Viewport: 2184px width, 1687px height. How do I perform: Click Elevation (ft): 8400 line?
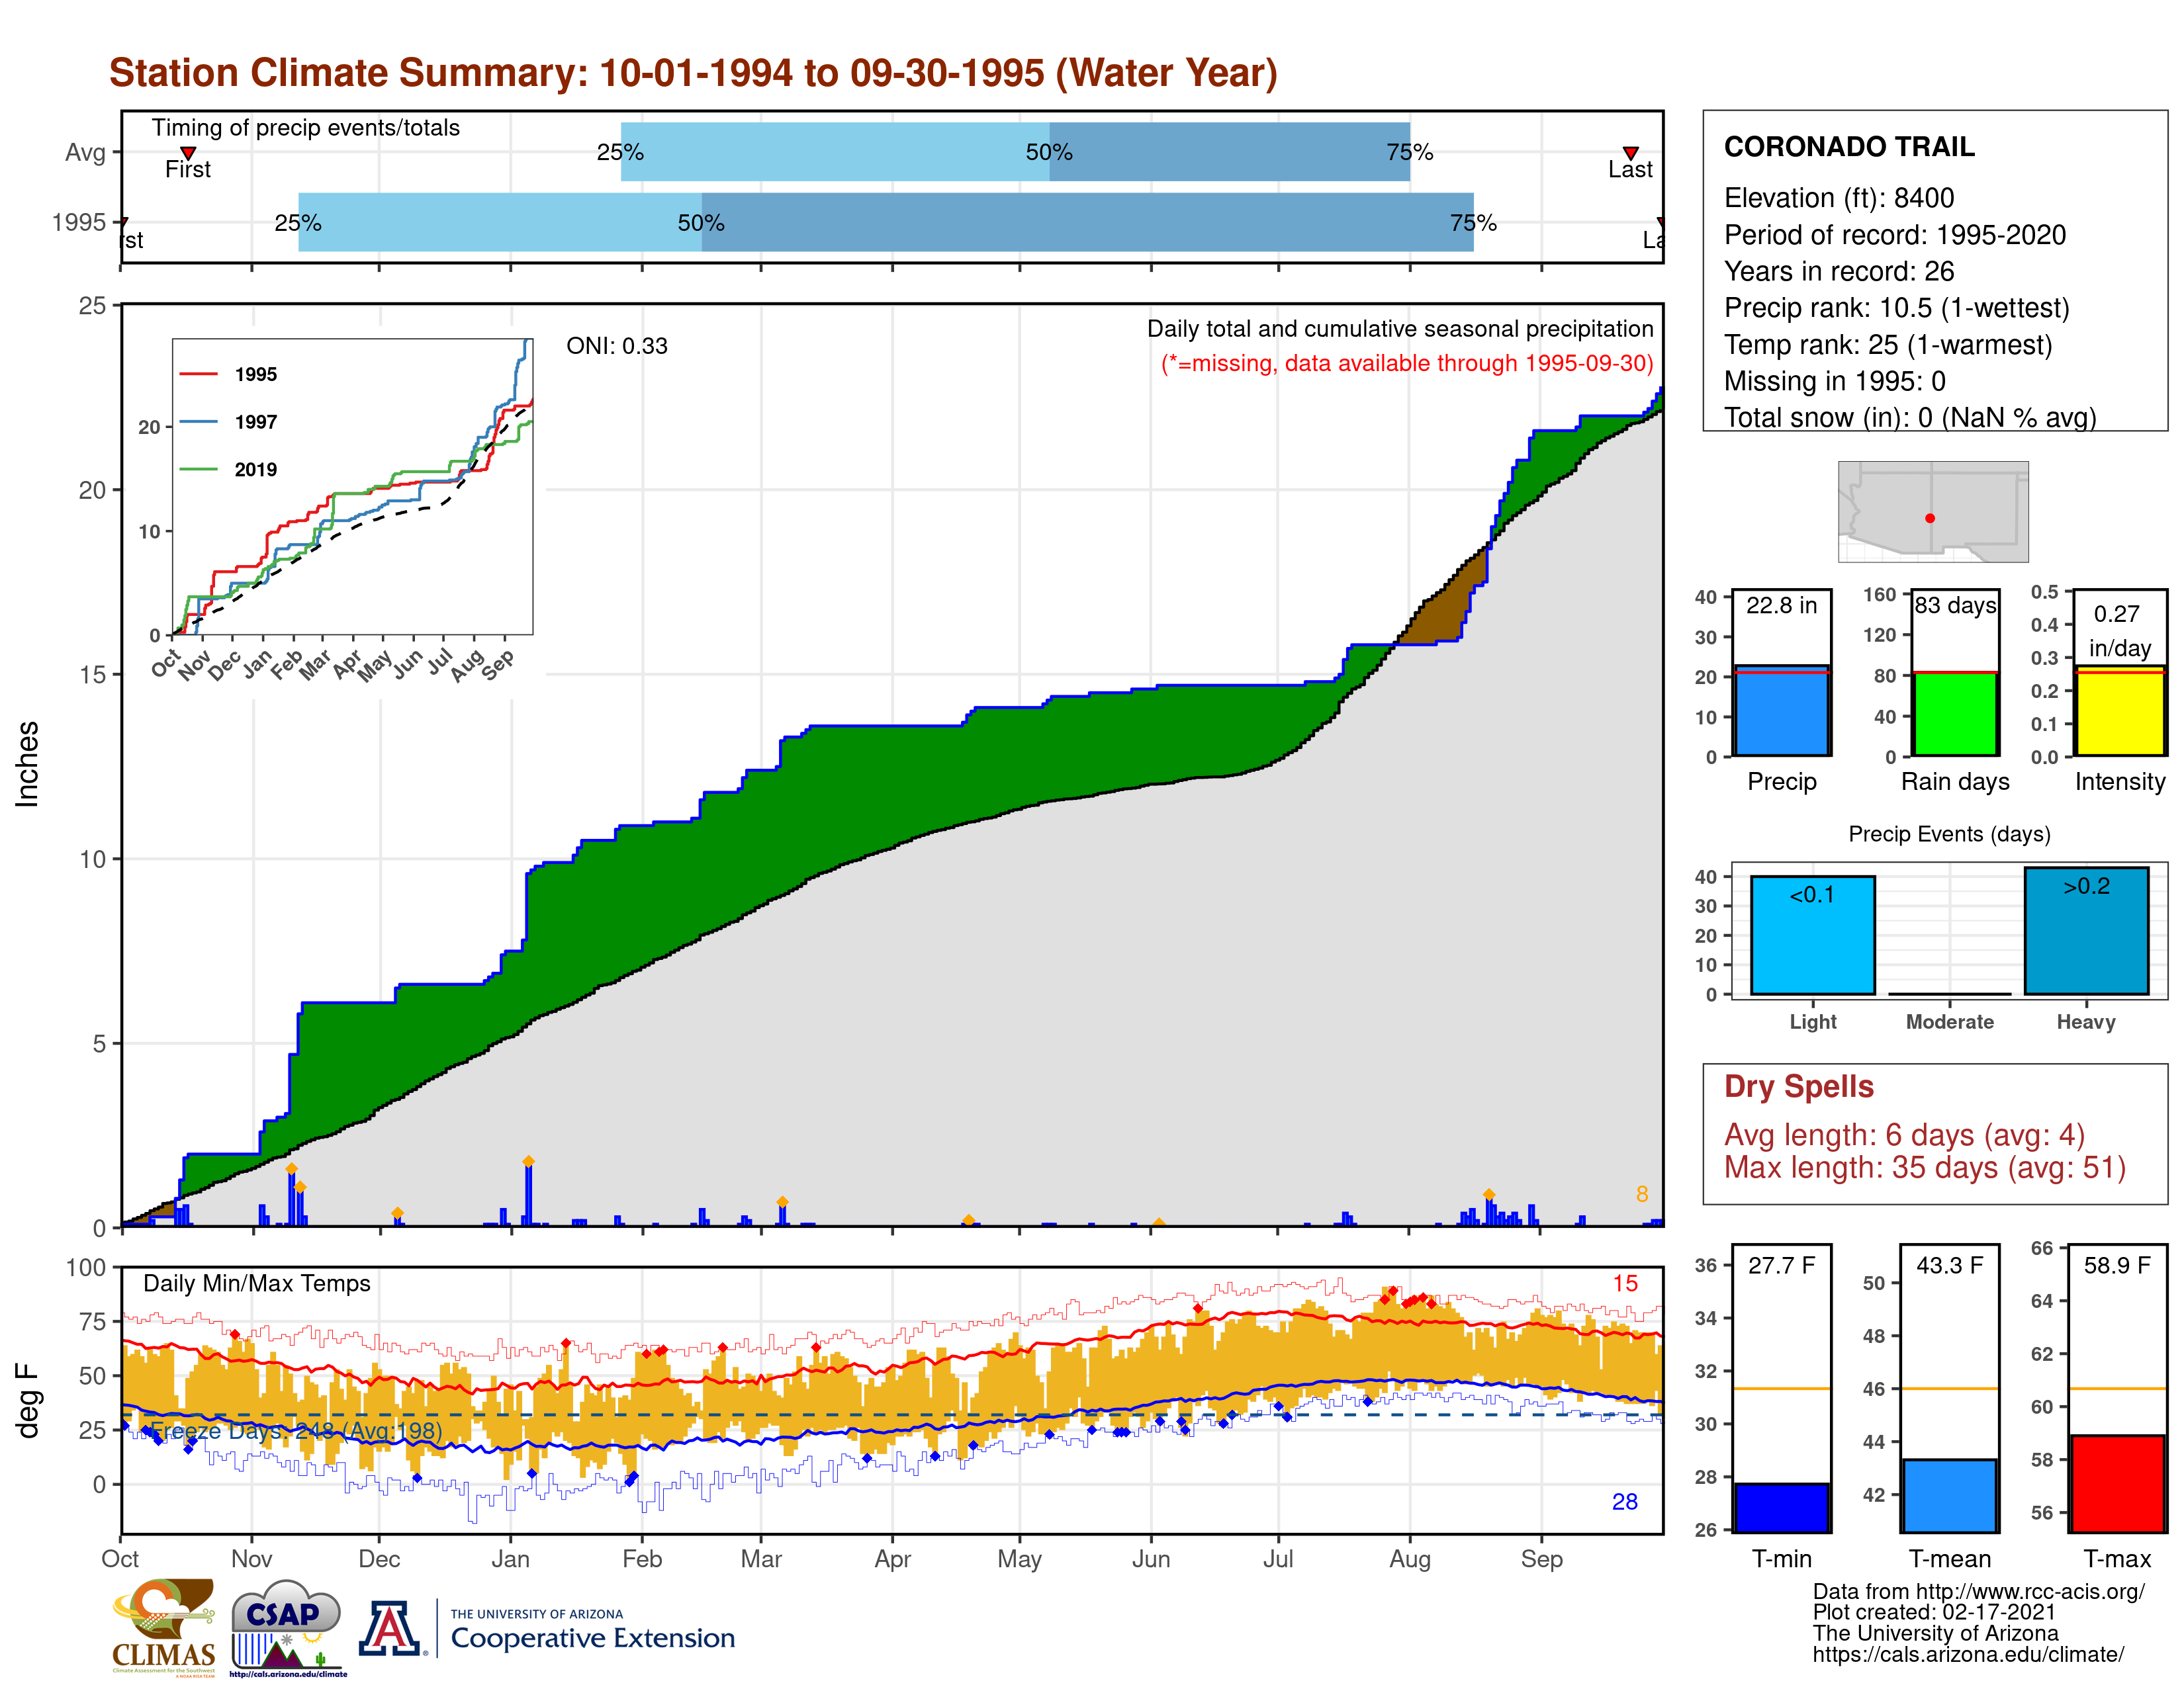tap(1838, 198)
